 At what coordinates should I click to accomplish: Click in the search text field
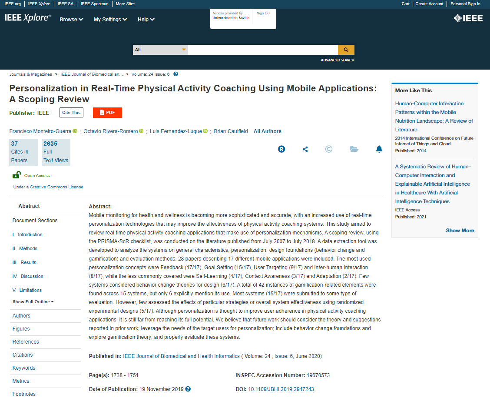pyautogui.click(x=262, y=50)
